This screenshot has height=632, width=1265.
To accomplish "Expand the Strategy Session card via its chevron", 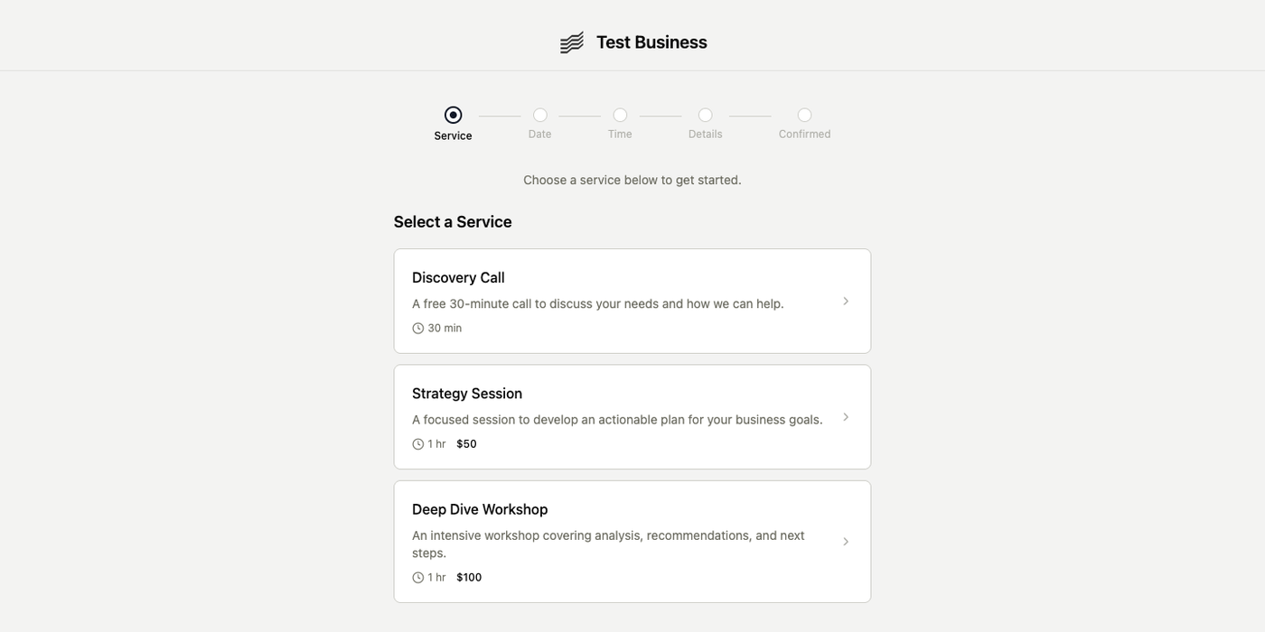I will pyautogui.click(x=846, y=416).
